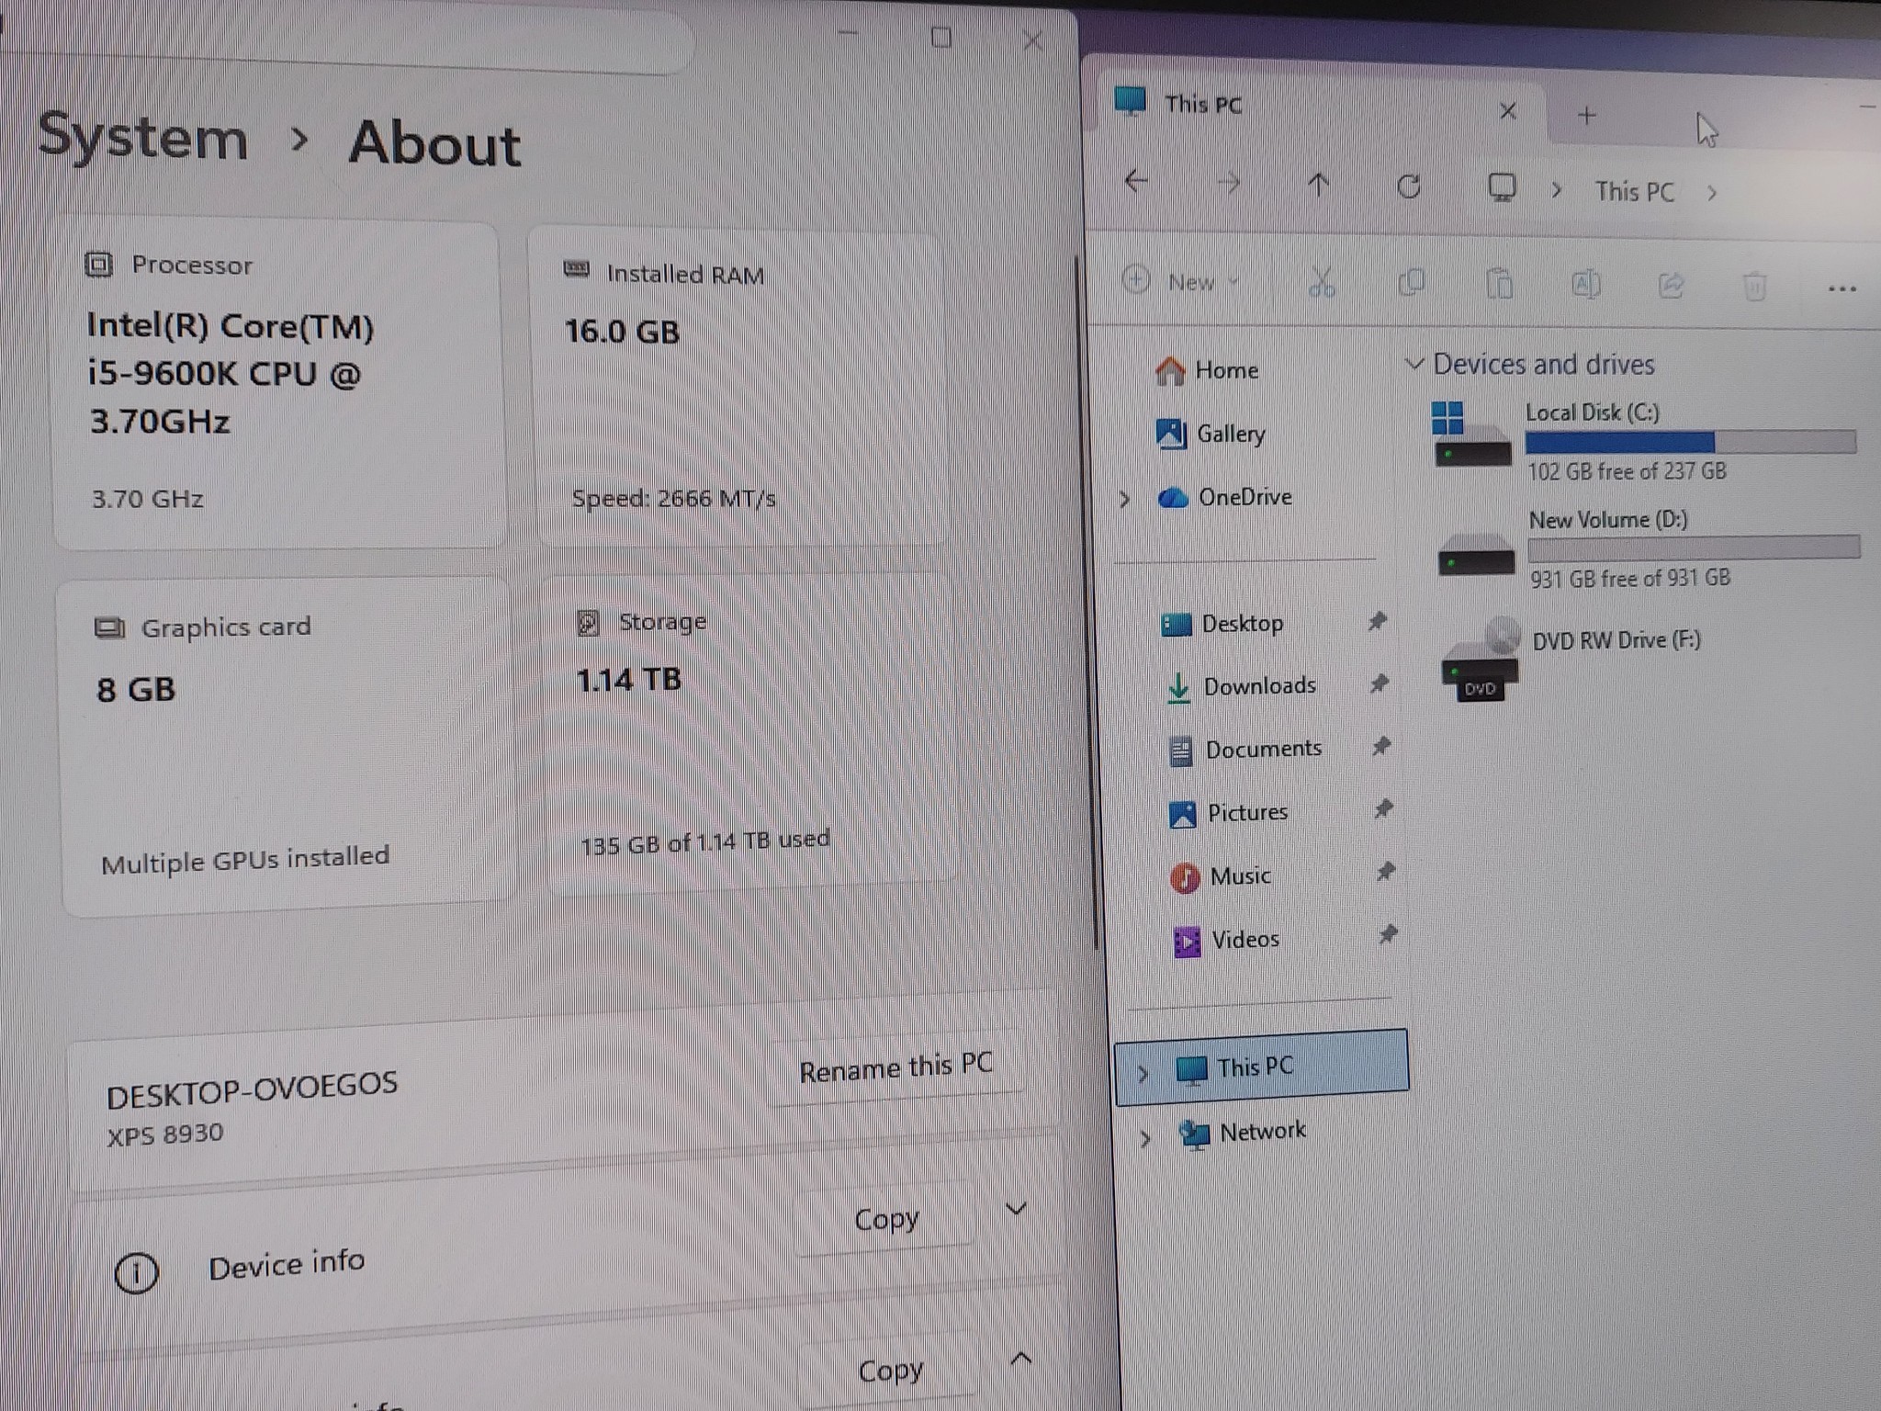
Task: Open the Local Disk (C:) drive
Action: (x=1643, y=442)
